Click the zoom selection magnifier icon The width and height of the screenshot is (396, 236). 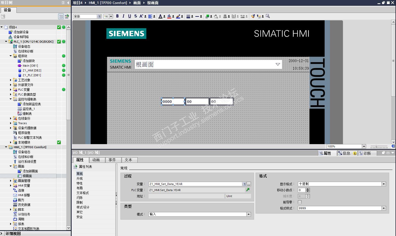coord(268,16)
